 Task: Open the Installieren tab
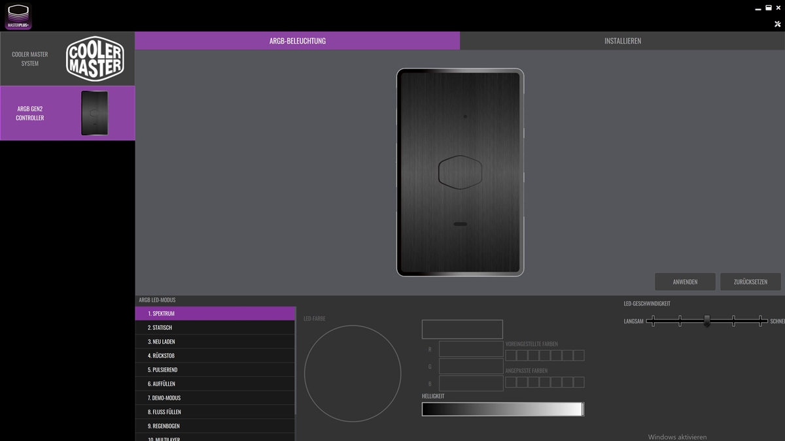(622, 41)
